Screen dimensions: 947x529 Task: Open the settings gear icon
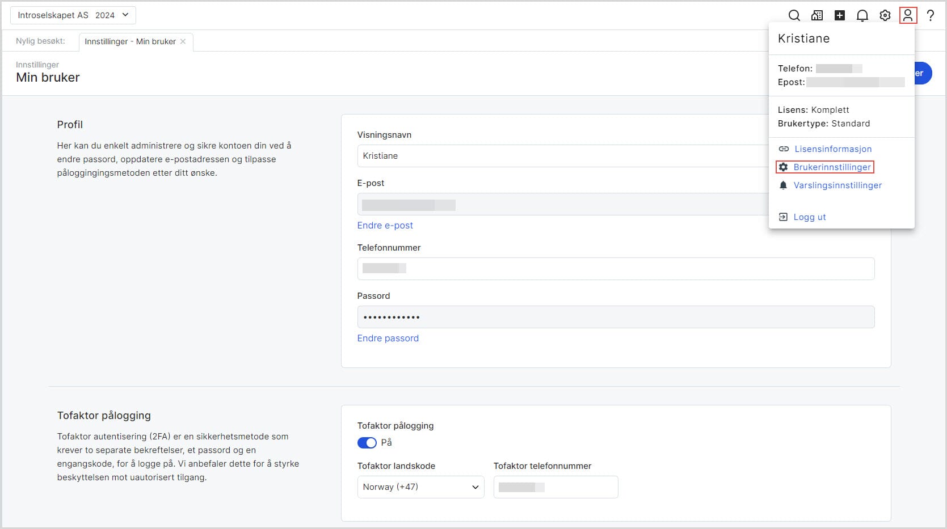pyautogui.click(x=885, y=15)
